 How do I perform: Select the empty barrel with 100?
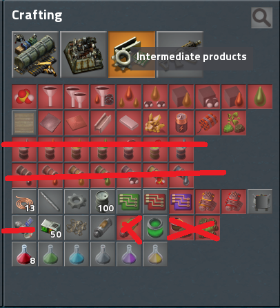click(x=103, y=202)
